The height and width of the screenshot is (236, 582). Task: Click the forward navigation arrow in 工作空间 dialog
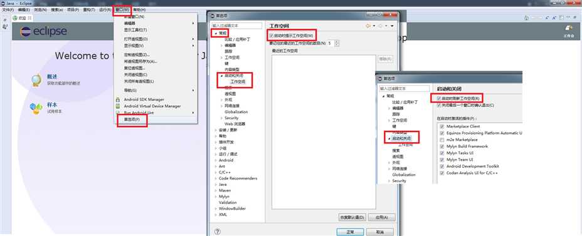[381, 26]
